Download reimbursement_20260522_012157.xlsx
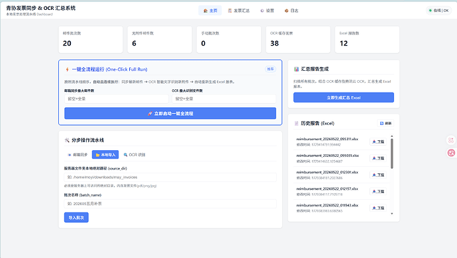 (378, 191)
